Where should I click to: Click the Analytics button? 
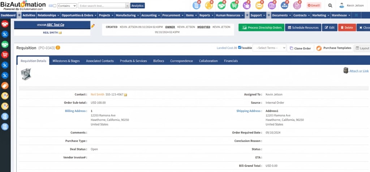pyautogui.click(x=138, y=6)
